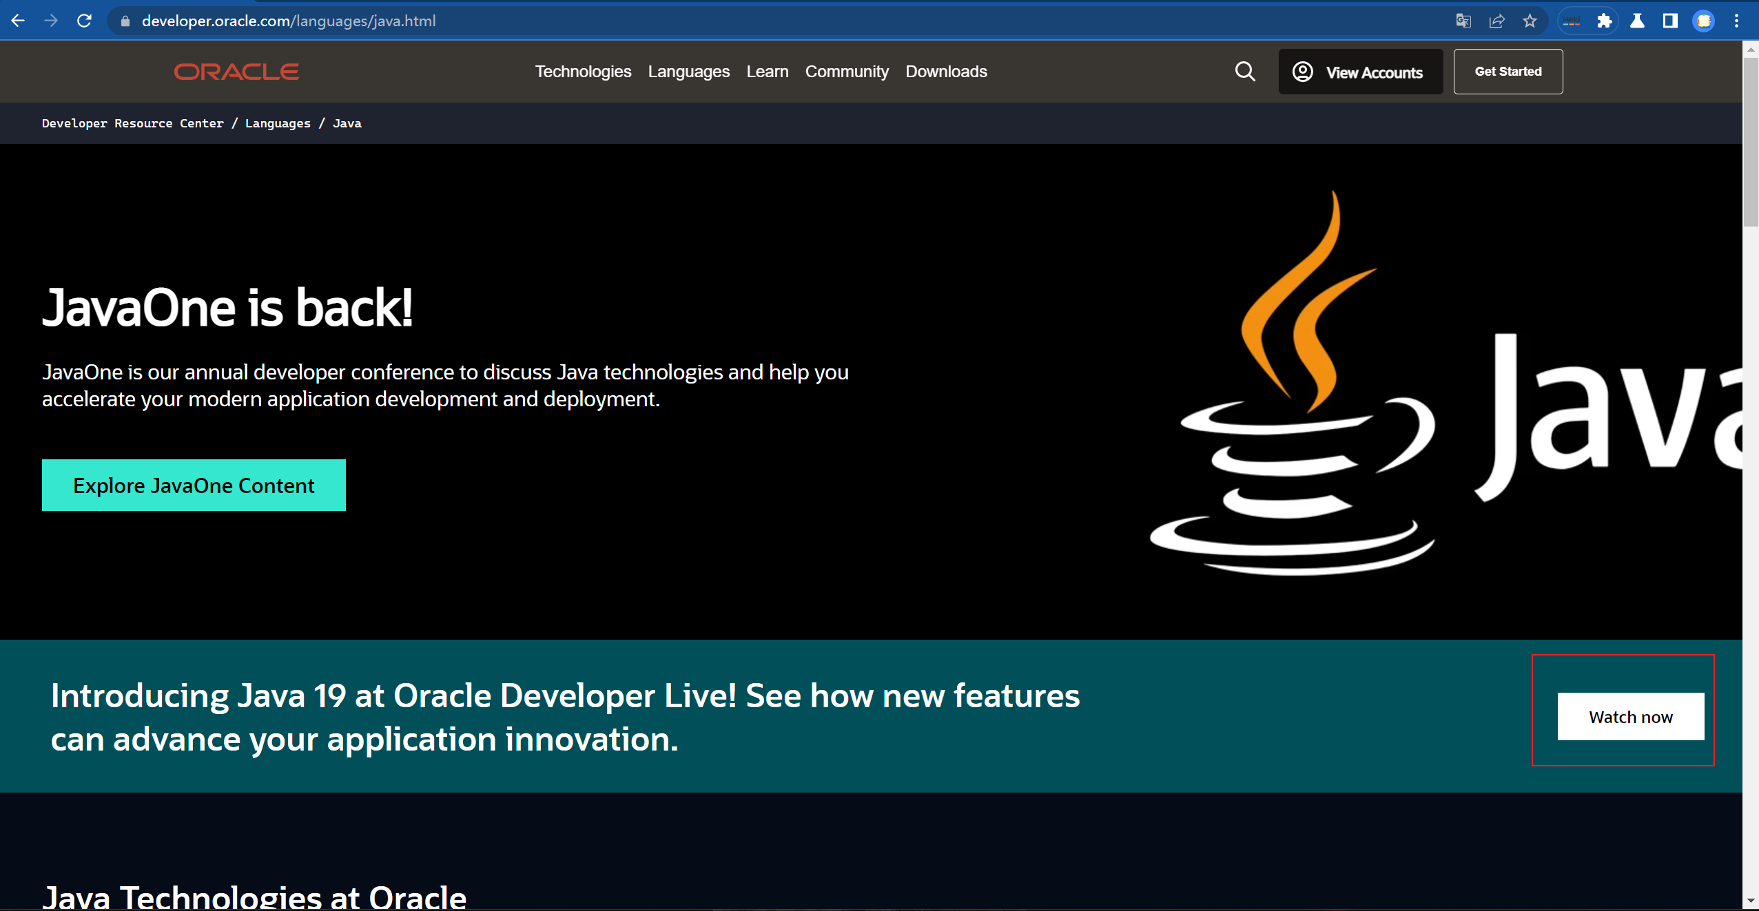
Task: Click the vertical scrollbar thumb
Action: 1750,141
